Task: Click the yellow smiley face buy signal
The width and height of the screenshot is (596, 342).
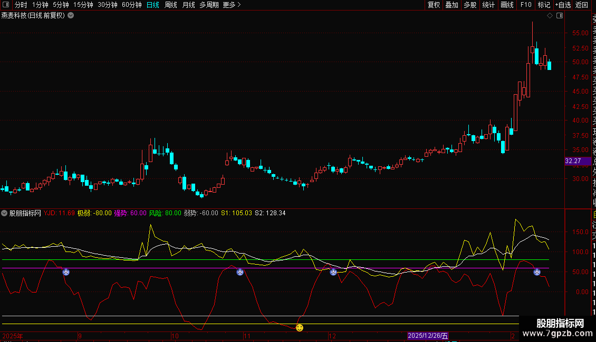Action: tap(300, 328)
